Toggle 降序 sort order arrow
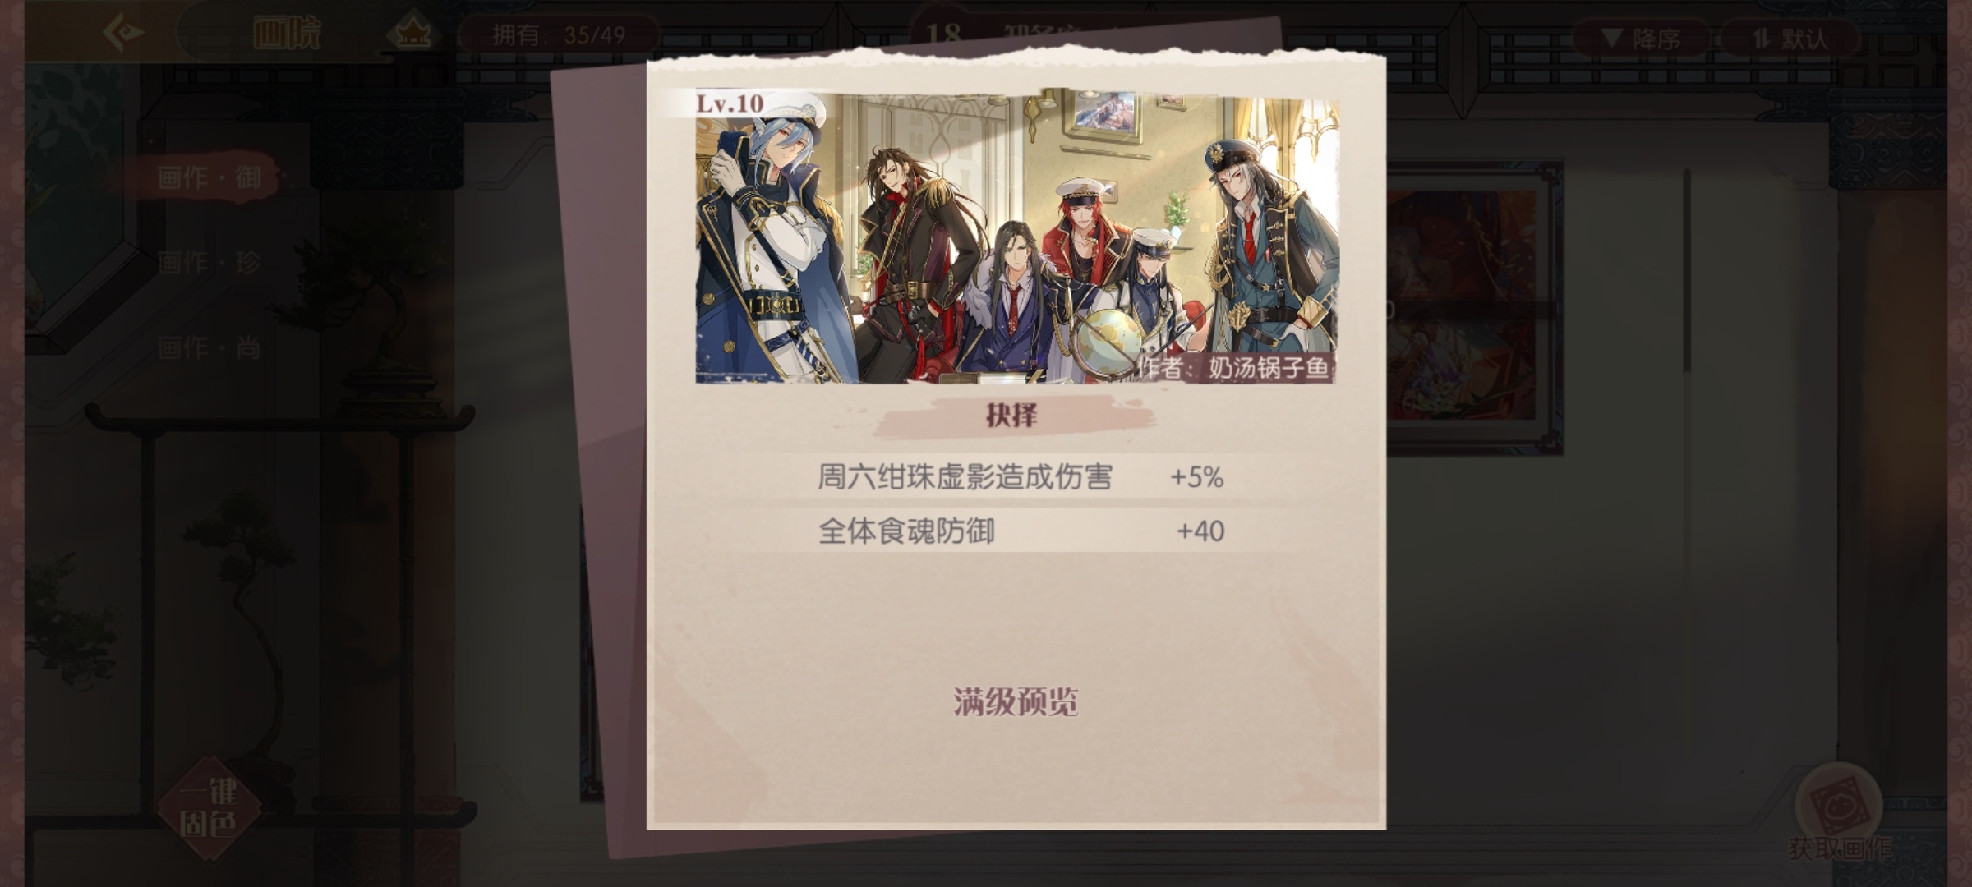Screen dimensions: 1972x887 tap(1641, 39)
